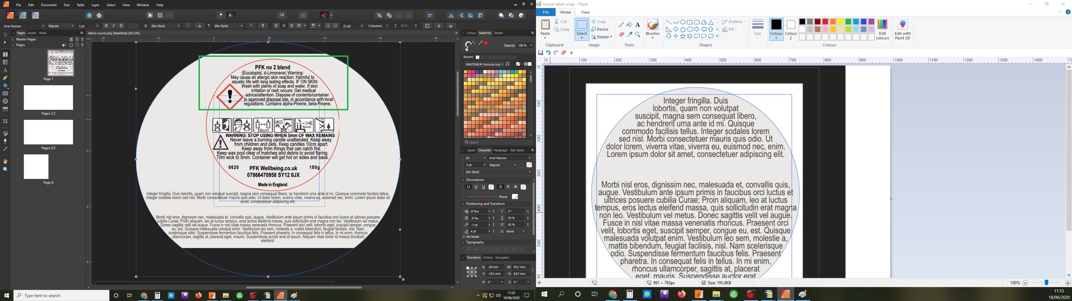Image resolution: width=1072 pixels, height=301 pixels.
Task: Align text left in Publisher context toolbar
Action: (277, 26)
